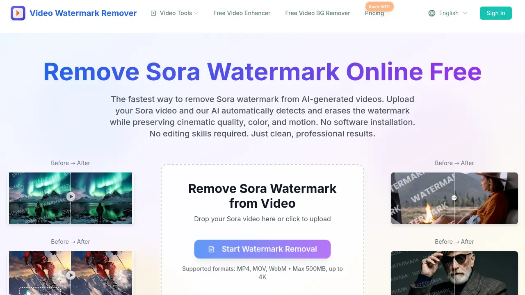Click the globe language icon
Image resolution: width=525 pixels, height=295 pixels.
(x=432, y=13)
